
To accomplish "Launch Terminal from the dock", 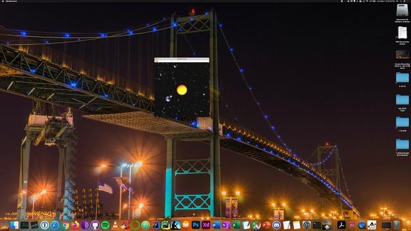I will (x=317, y=225).
